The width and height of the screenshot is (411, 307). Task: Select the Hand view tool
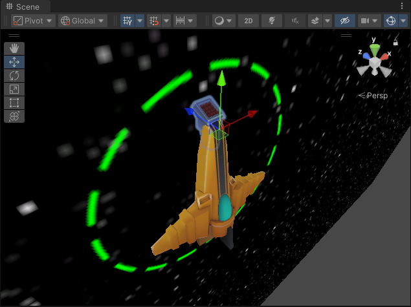pos(14,48)
